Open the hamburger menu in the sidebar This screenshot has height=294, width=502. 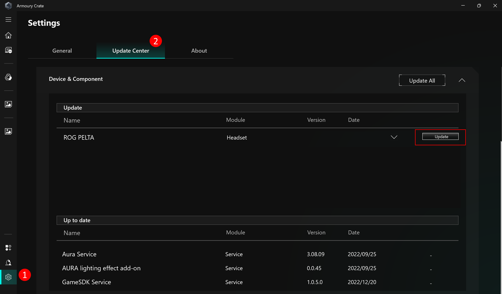pyautogui.click(x=8, y=20)
